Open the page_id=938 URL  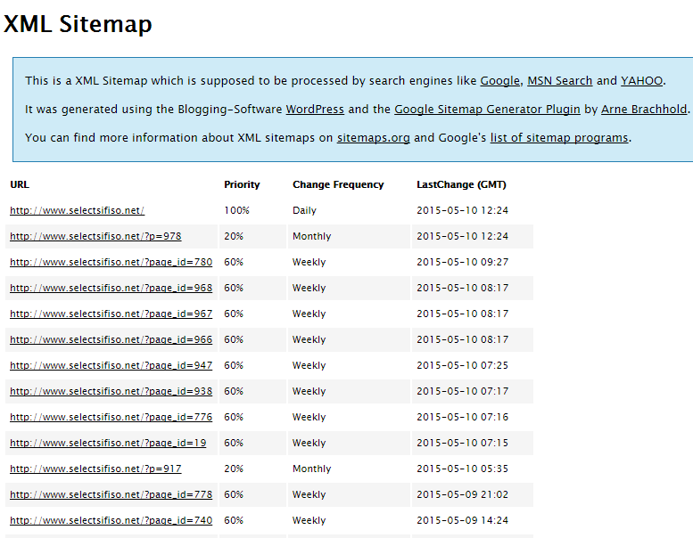[111, 392]
